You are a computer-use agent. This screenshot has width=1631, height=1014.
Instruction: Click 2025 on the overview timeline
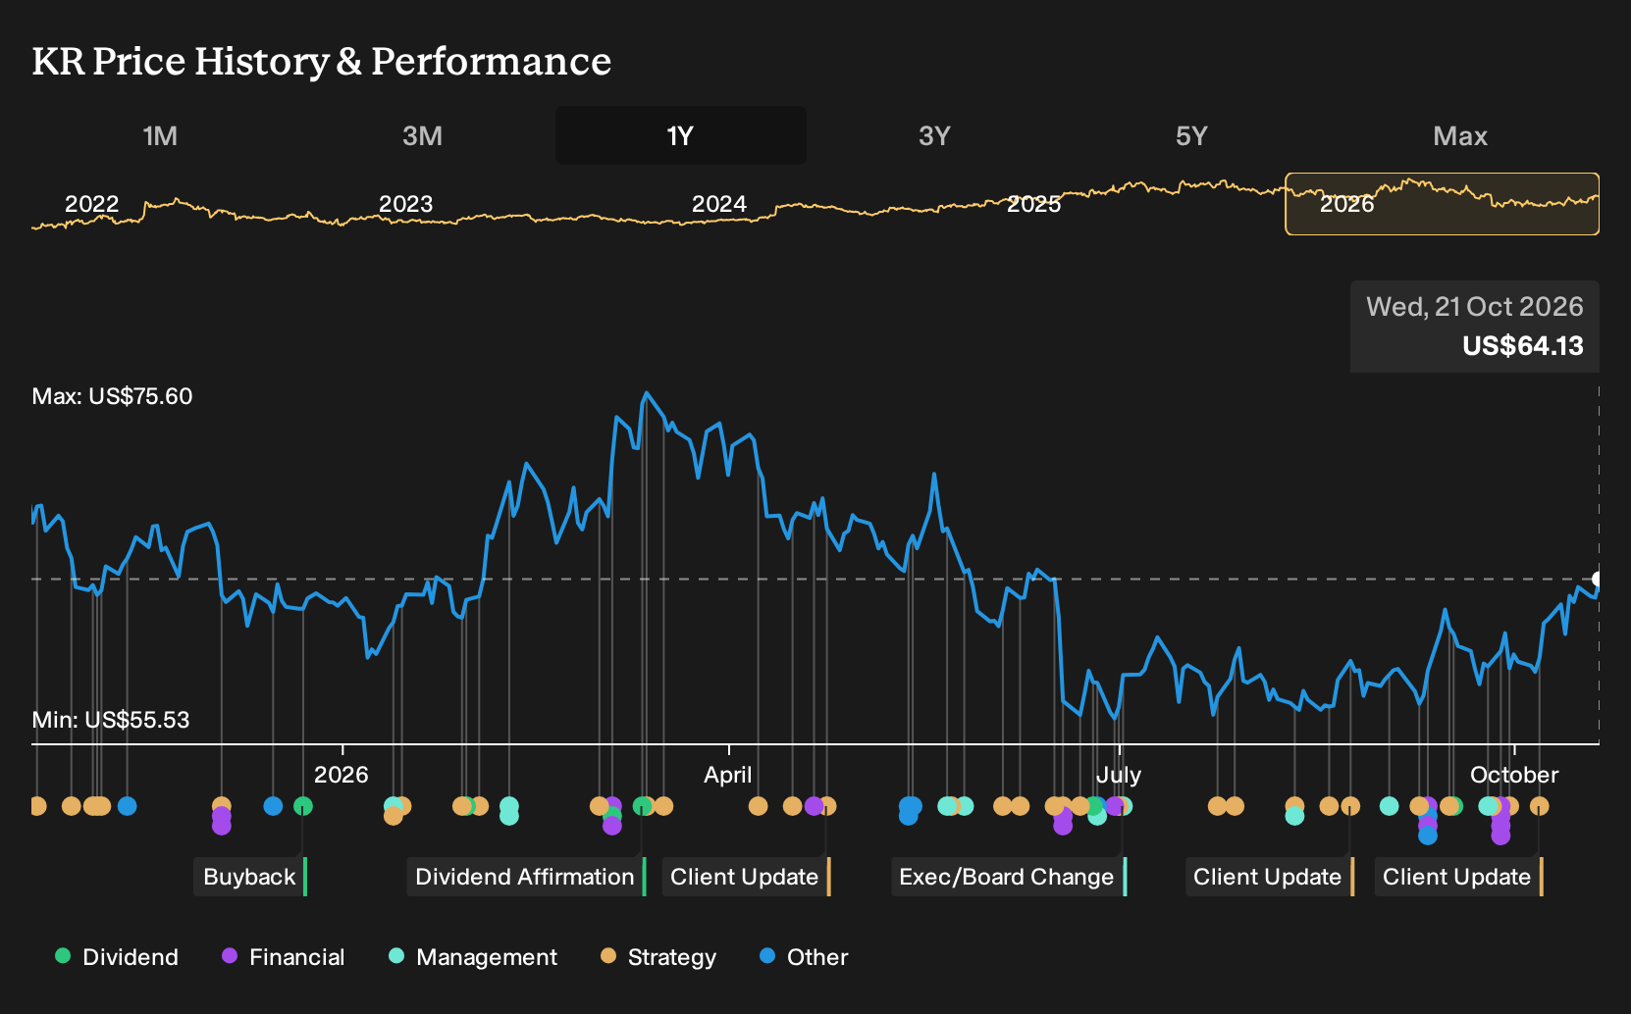click(x=1034, y=204)
